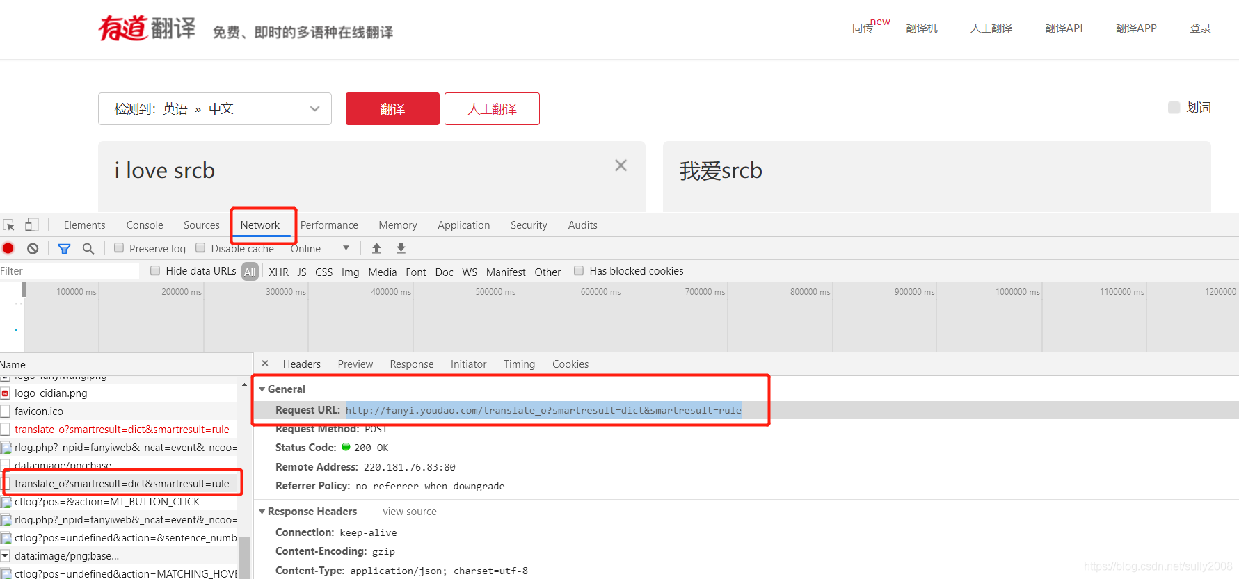Check Hide data URLs
The height and width of the screenshot is (579, 1239).
155,270
